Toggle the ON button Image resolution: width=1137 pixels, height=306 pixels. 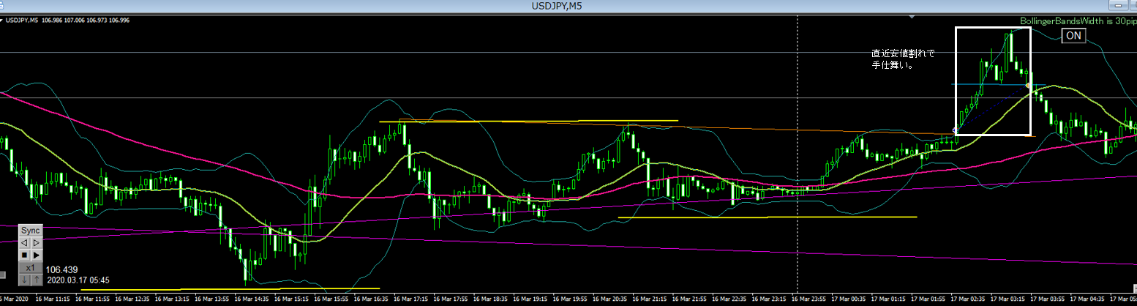[x=1073, y=36]
